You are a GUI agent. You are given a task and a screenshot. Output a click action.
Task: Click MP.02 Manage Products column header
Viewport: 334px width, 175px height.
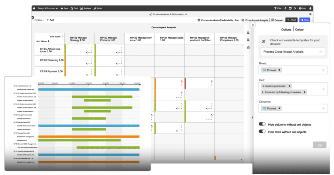[x=110, y=39]
